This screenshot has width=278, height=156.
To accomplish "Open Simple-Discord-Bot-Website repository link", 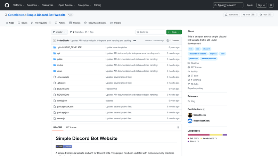I will pyautogui.click(x=46, y=15).
